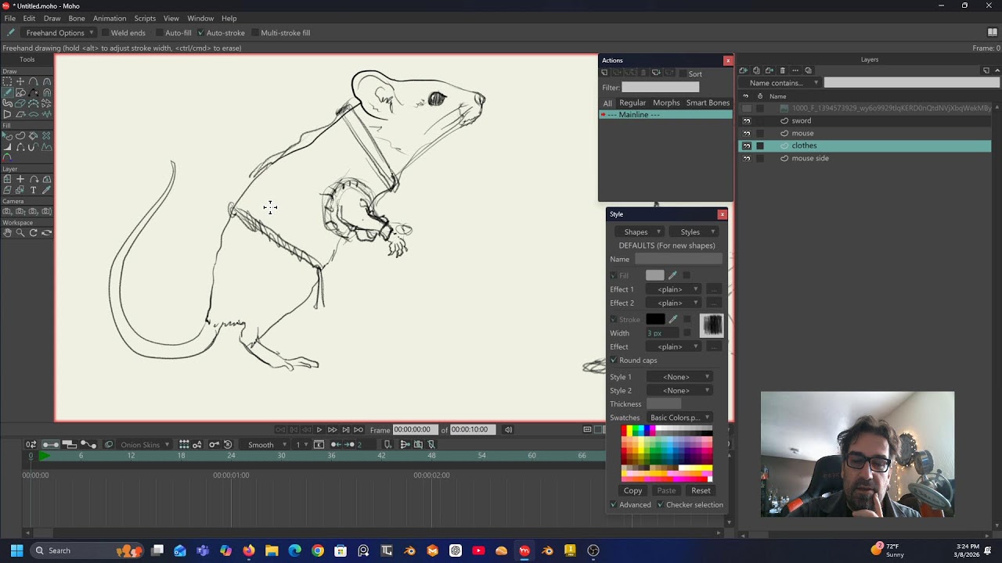Select the Delete Shape X tool

coord(46,135)
